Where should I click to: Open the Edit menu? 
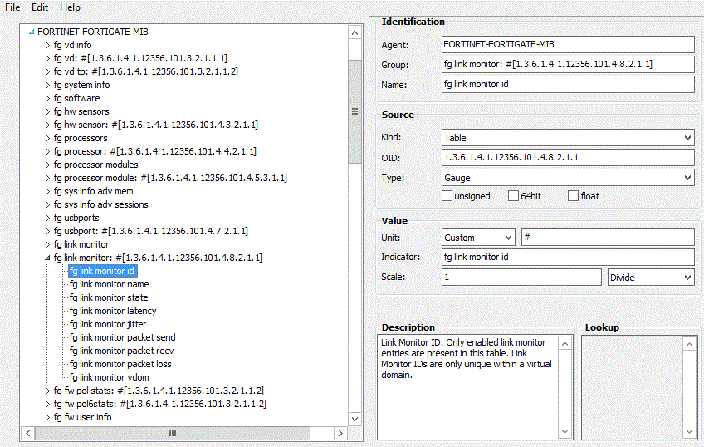pyautogui.click(x=40, y=7)
